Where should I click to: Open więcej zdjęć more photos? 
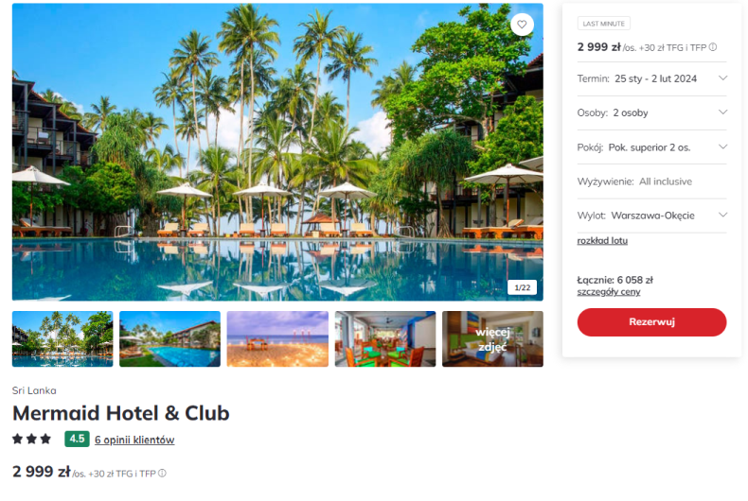coord(492,339)
